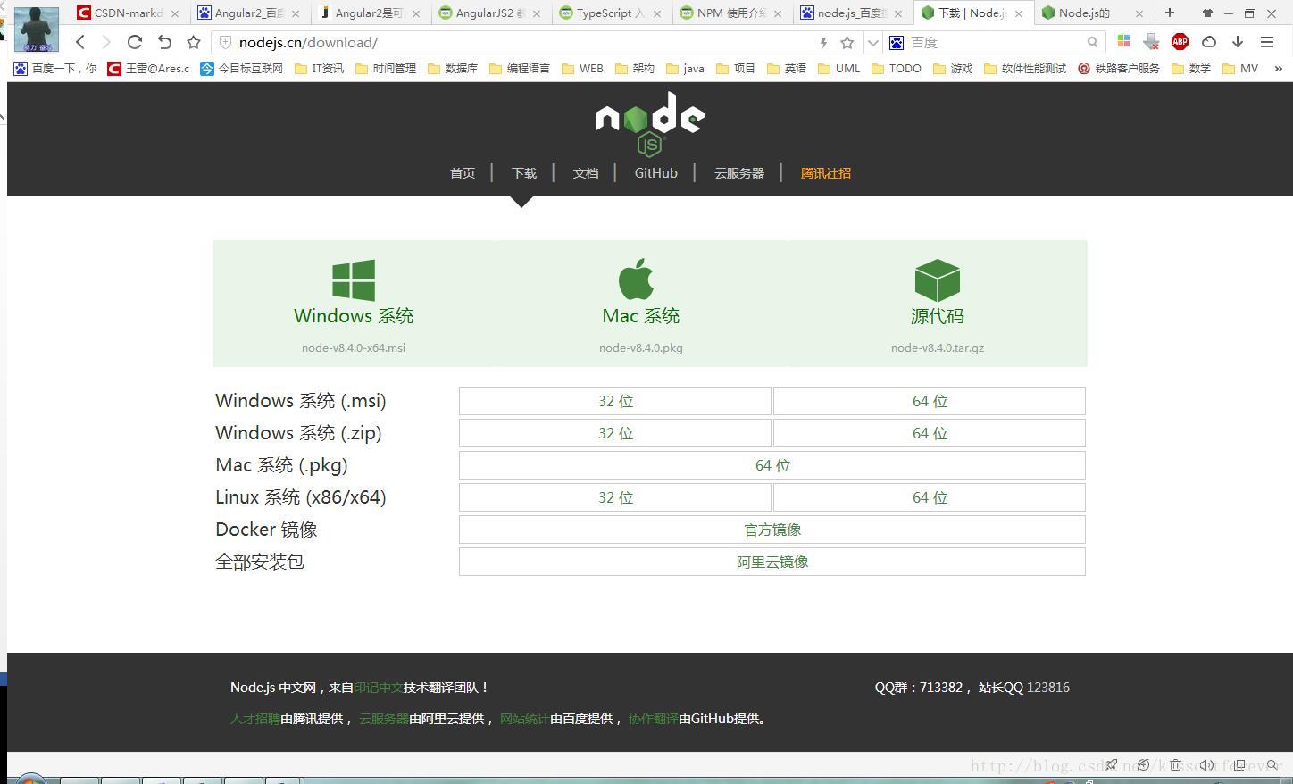
Task: Open the address bar history dropdown arrow
Action: (x=873, y=42)
